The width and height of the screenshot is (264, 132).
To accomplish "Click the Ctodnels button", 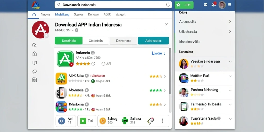I will (x=96, y=40).
